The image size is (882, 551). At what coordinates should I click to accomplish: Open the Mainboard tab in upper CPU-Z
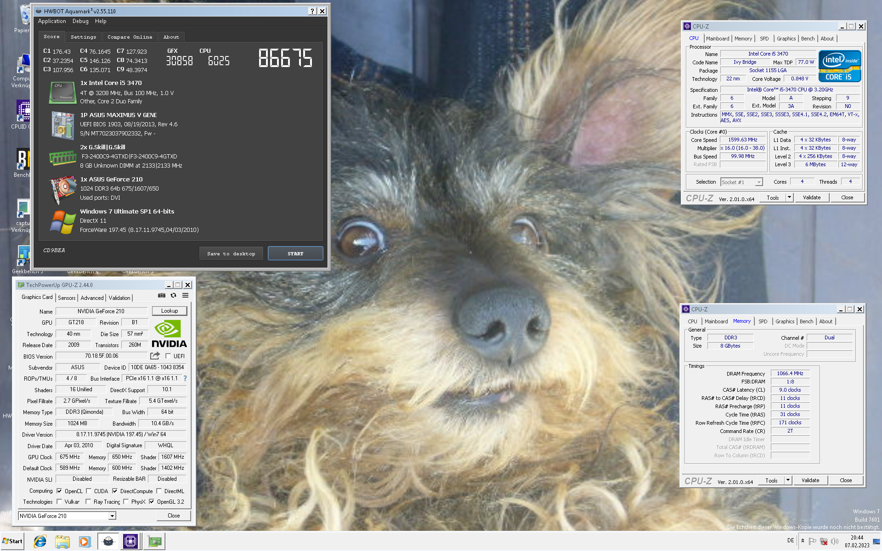pyautogui.click(x=718, y=39)
